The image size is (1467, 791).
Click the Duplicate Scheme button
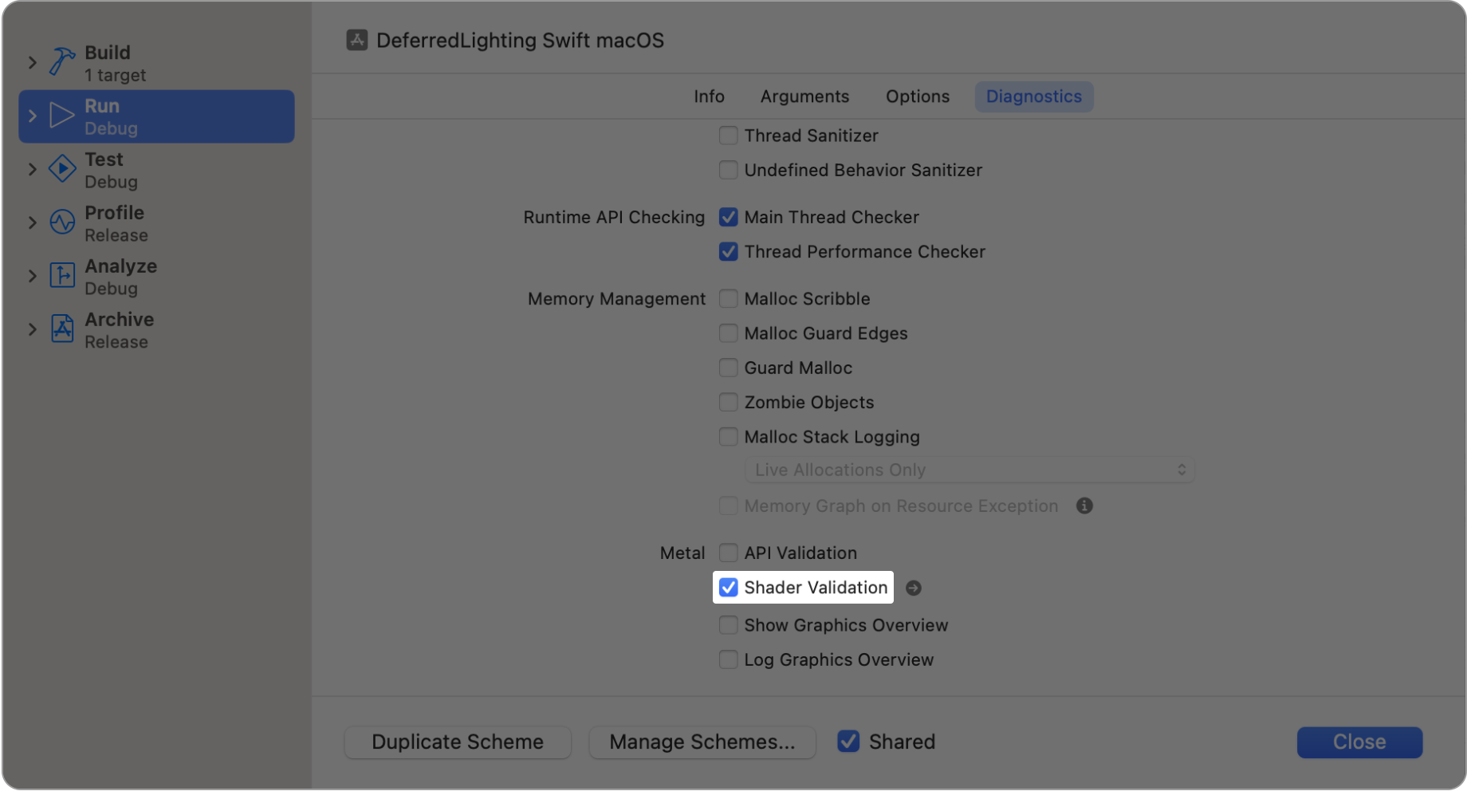457,742
